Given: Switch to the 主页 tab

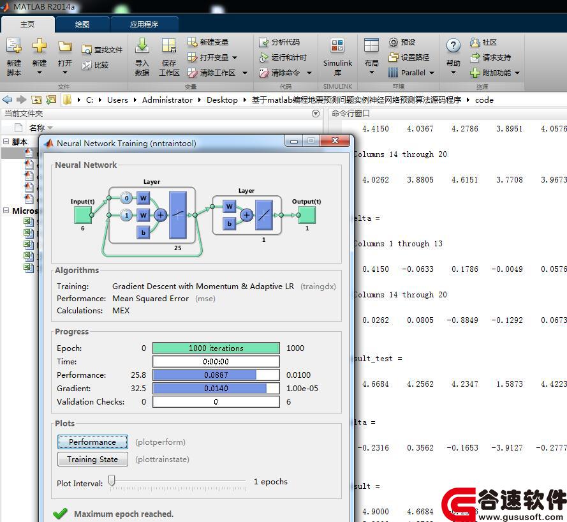Looking at the screenshot, I should (27, 24).
